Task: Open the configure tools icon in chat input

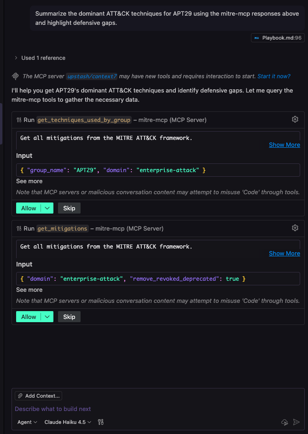Action: click(x=101, y=422)
